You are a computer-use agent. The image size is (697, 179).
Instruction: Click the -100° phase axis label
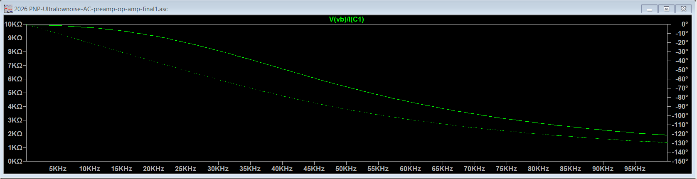680,116
